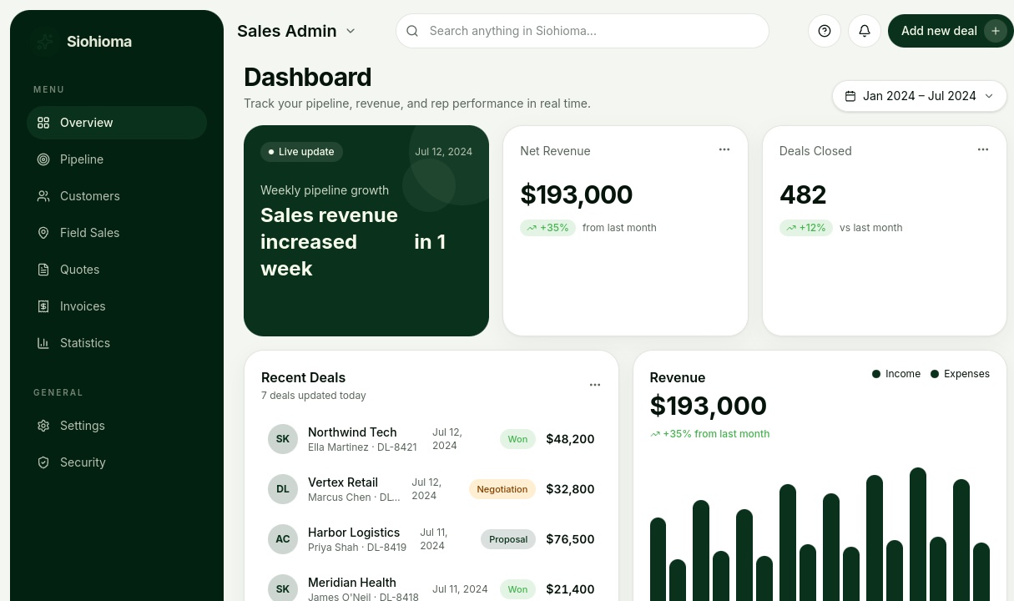Click the $21,400 deal amount
The width and height of the screenshot is (1014, 601).
pos(570,589)
